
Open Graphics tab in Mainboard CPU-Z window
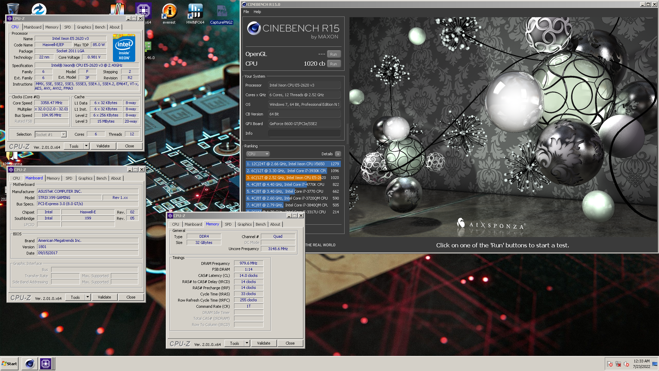pyautogui.click(x=85, y=178)
